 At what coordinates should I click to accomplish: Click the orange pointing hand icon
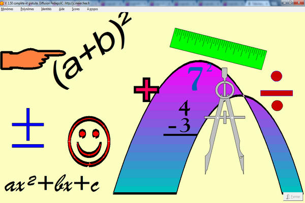point(32,59)
